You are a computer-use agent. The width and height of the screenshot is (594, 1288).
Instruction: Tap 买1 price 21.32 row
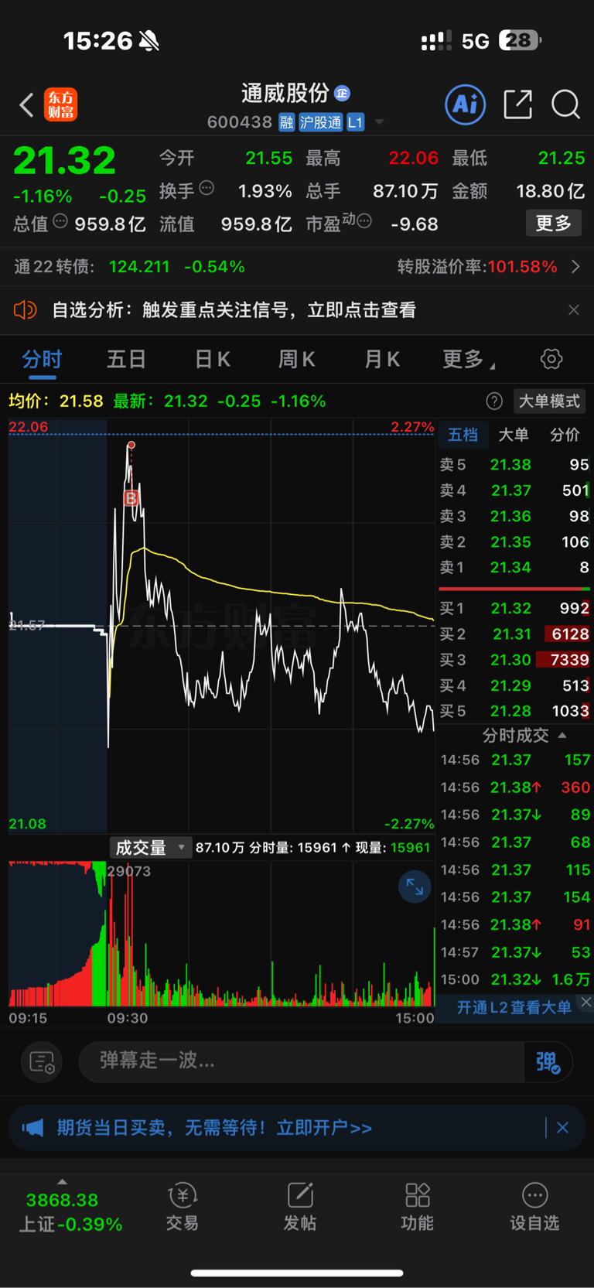pyautogui.click(x=514, y=609)
